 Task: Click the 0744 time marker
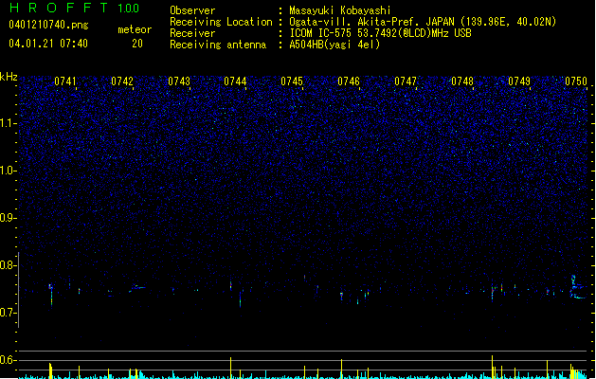[235, 81]
